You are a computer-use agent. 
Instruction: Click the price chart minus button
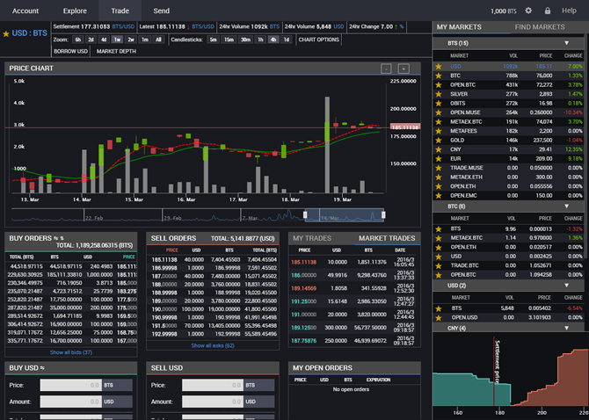click(386, 69)
